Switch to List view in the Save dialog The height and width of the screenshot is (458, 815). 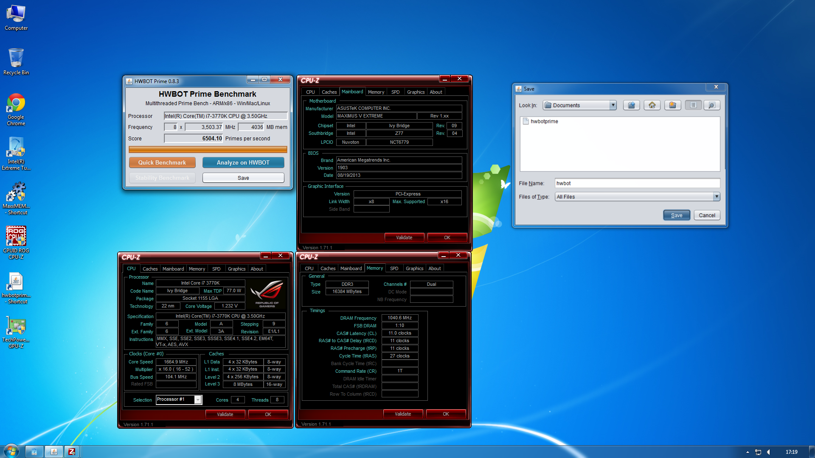[x=694, y=105]
